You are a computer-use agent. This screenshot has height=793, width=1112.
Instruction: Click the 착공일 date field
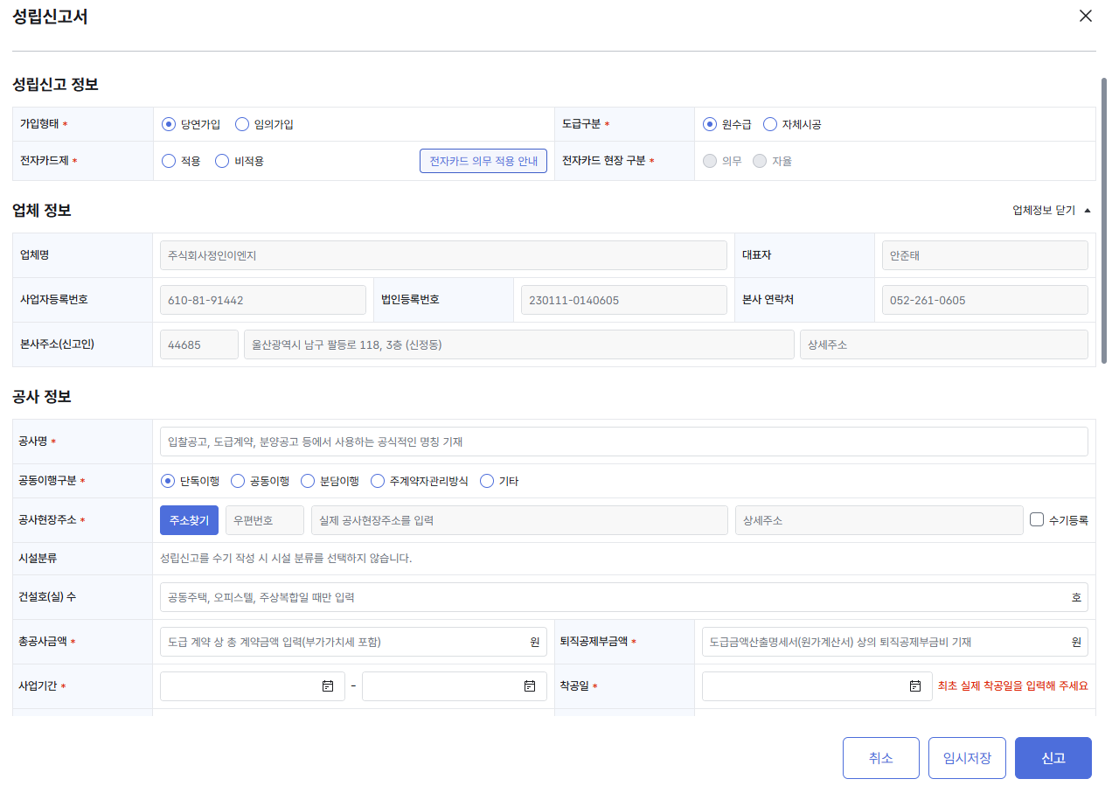pyautogui.click(x=817, y=686)
